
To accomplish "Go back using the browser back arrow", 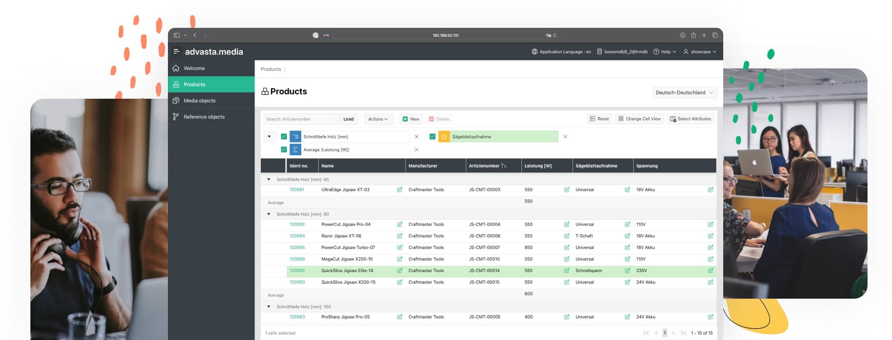I will point(195,35).
